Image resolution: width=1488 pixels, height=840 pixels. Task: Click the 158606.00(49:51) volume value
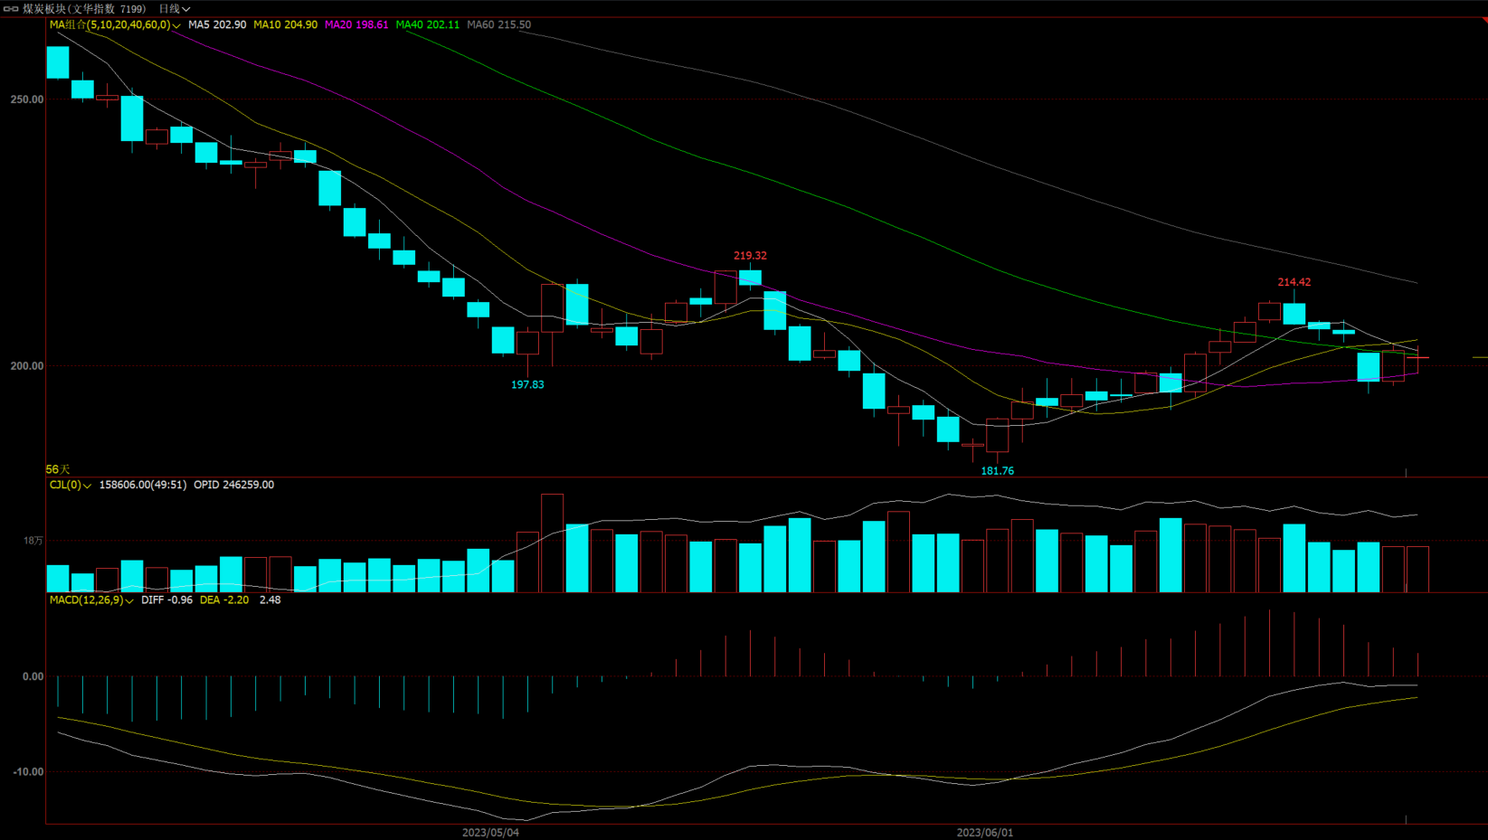[143, 485]
